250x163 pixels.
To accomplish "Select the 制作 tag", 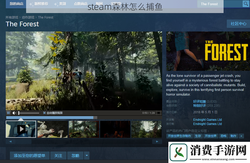I will (x=233, y=136).
